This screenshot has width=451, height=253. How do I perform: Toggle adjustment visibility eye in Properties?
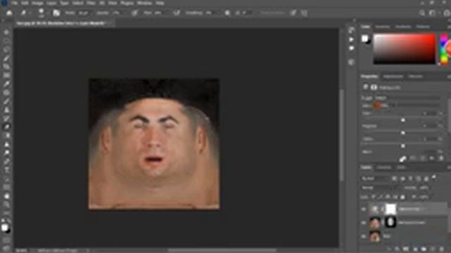[432, 158]
